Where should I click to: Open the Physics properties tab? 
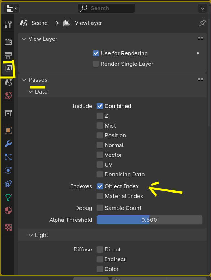click(x=8, y=170)
